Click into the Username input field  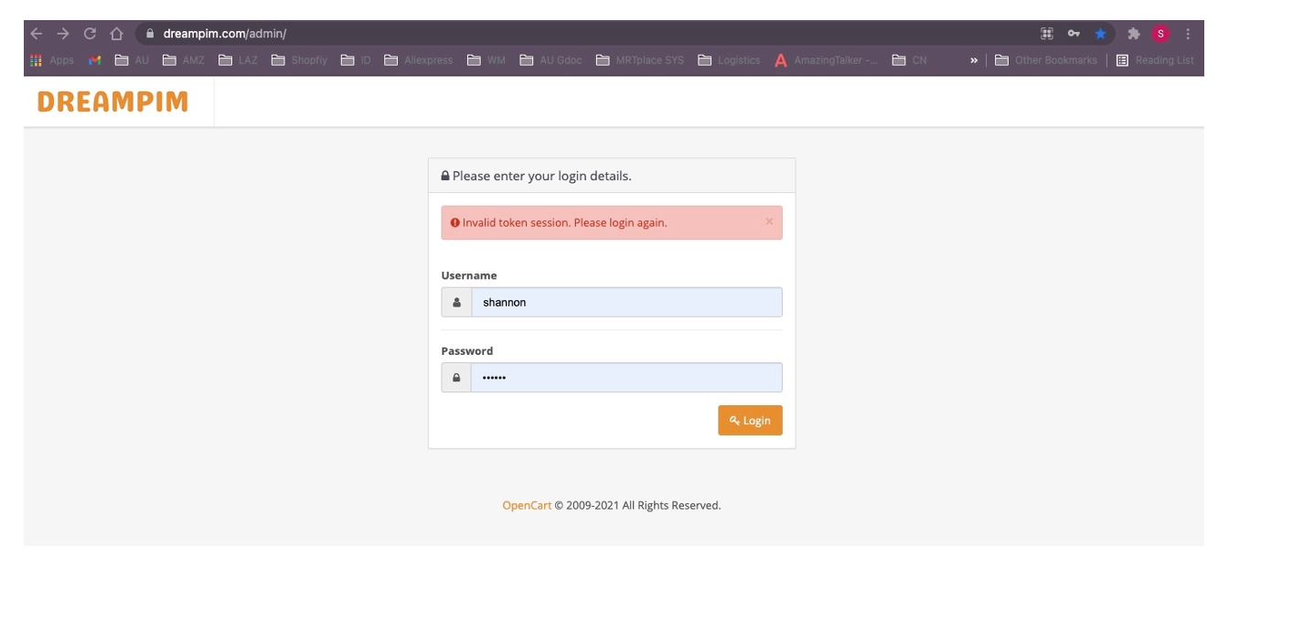point(626,303)
